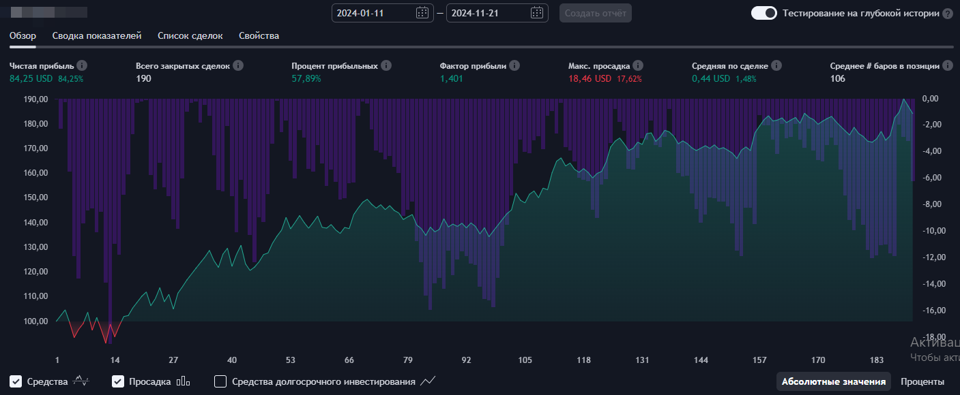Uncheck the Просадка checkbox
Screen dimensions: 960x395
(118, 381)
